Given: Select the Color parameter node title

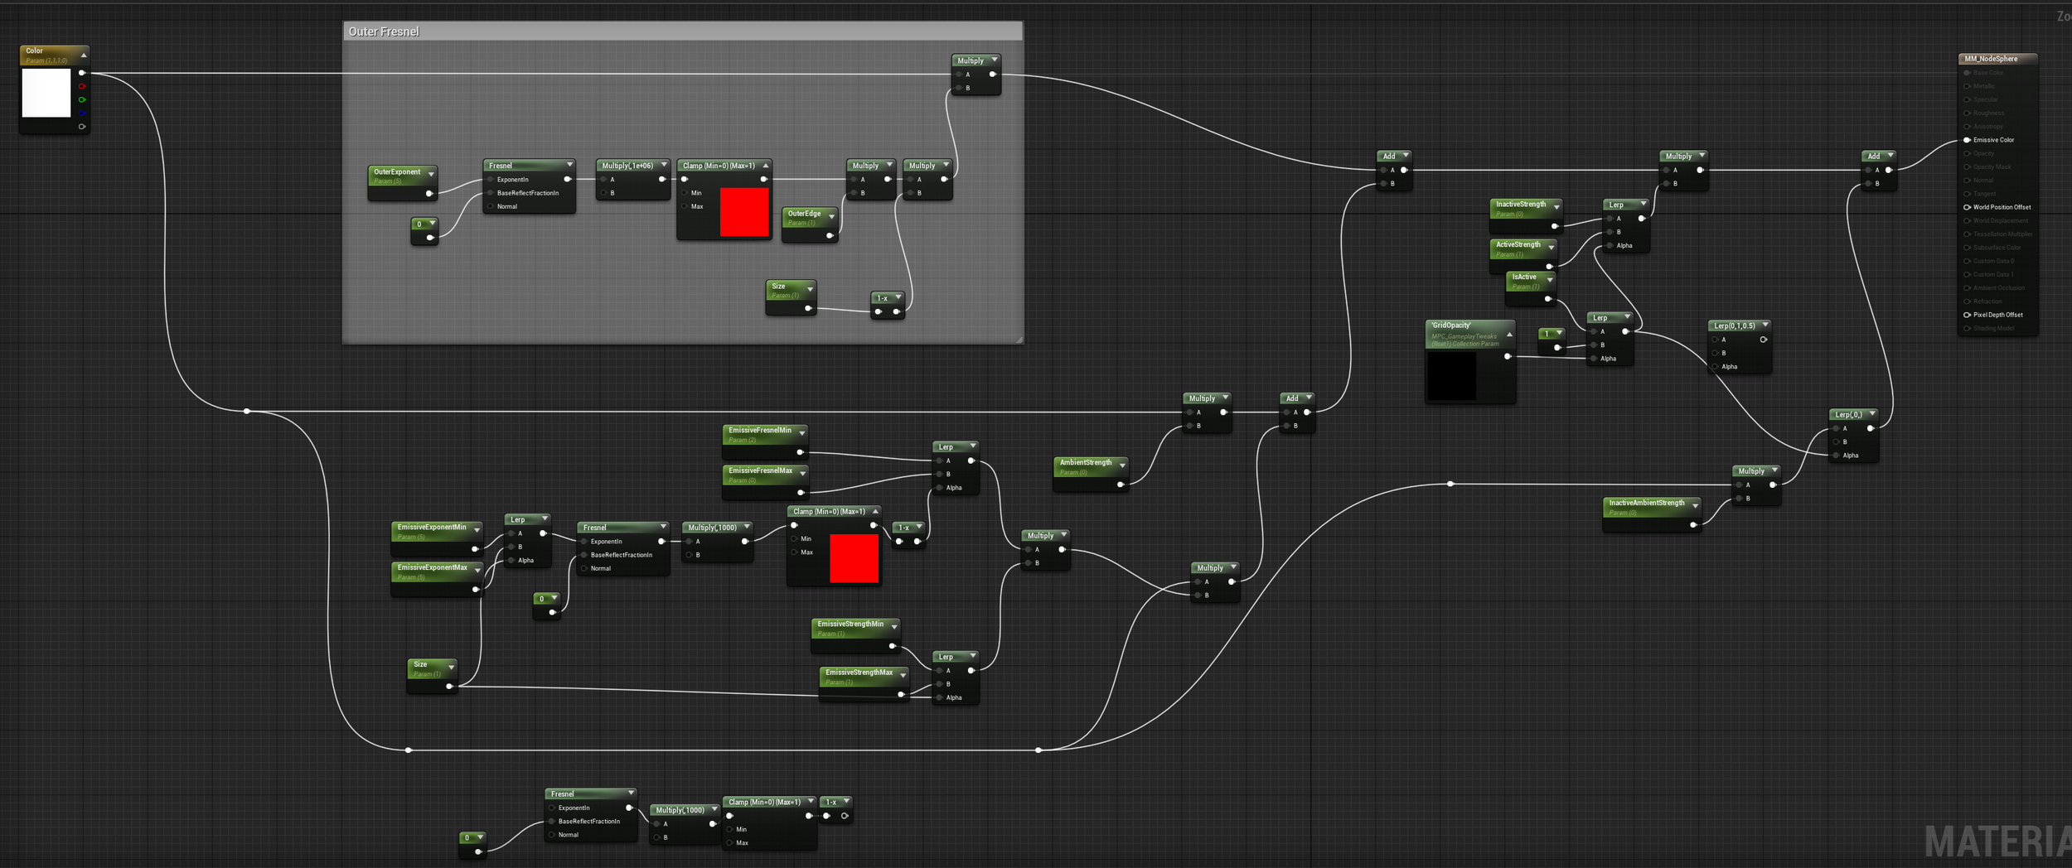Looking at the screenshot, I should tap(34, 51).
